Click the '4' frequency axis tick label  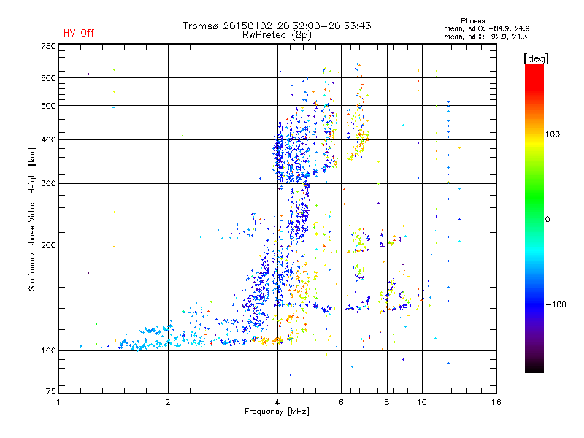coord(277,402)
